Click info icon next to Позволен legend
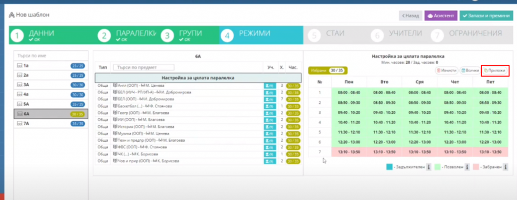 [468, 167]
